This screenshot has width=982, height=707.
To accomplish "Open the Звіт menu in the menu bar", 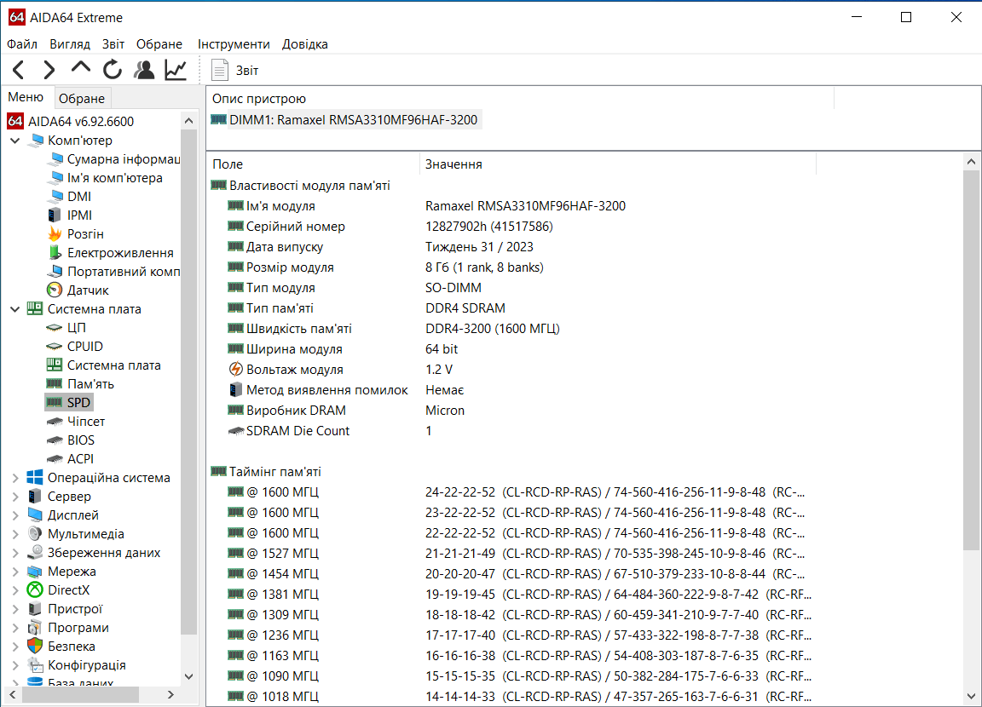I will click(x=113, y=43).
